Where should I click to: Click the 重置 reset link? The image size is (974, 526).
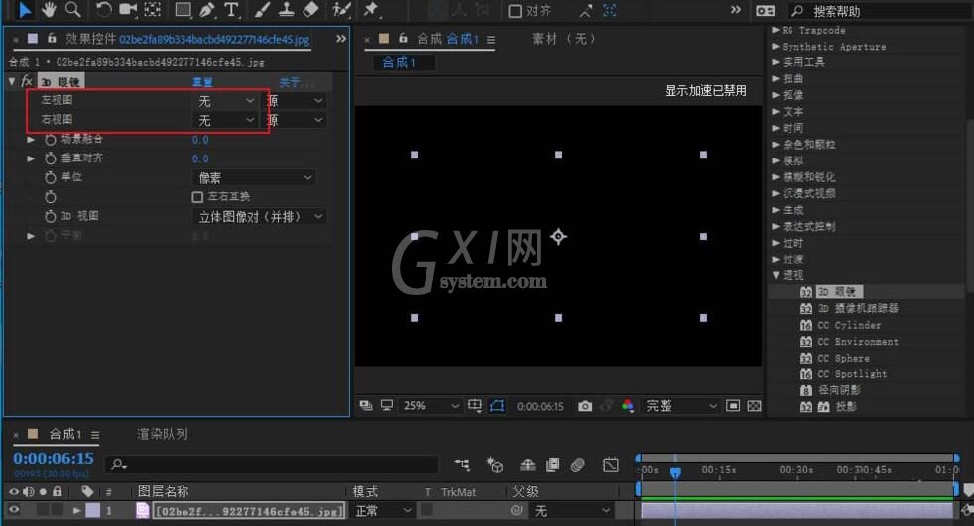coord(202,82)
